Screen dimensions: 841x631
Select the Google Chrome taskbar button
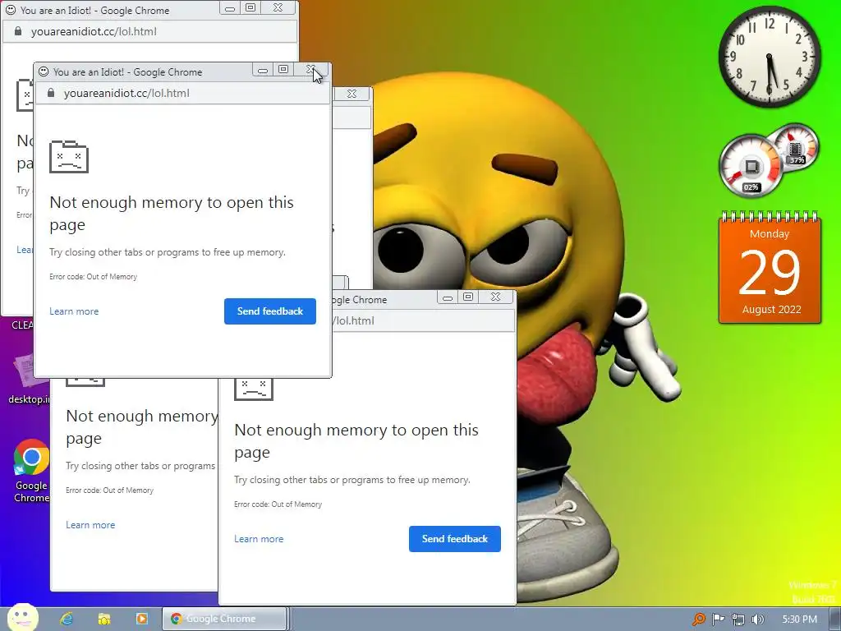[x=224, y=619]
